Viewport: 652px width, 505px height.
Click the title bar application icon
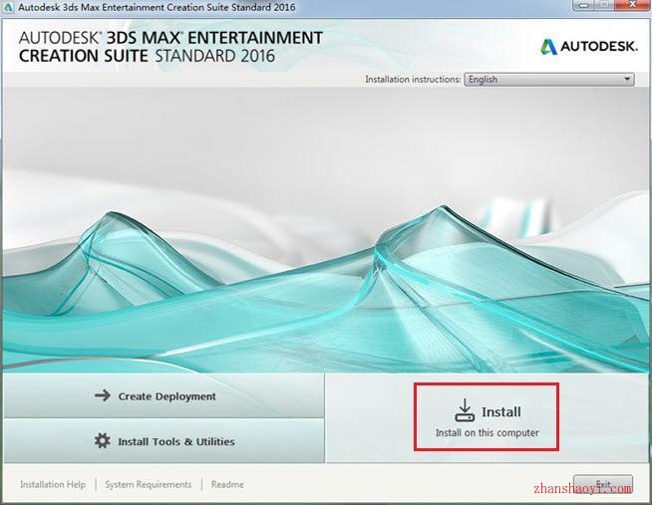[x=8, y=7]
